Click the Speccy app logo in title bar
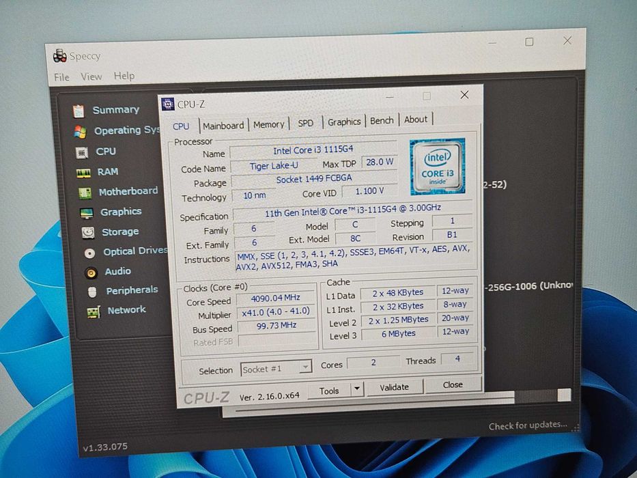 coord(59,56)
